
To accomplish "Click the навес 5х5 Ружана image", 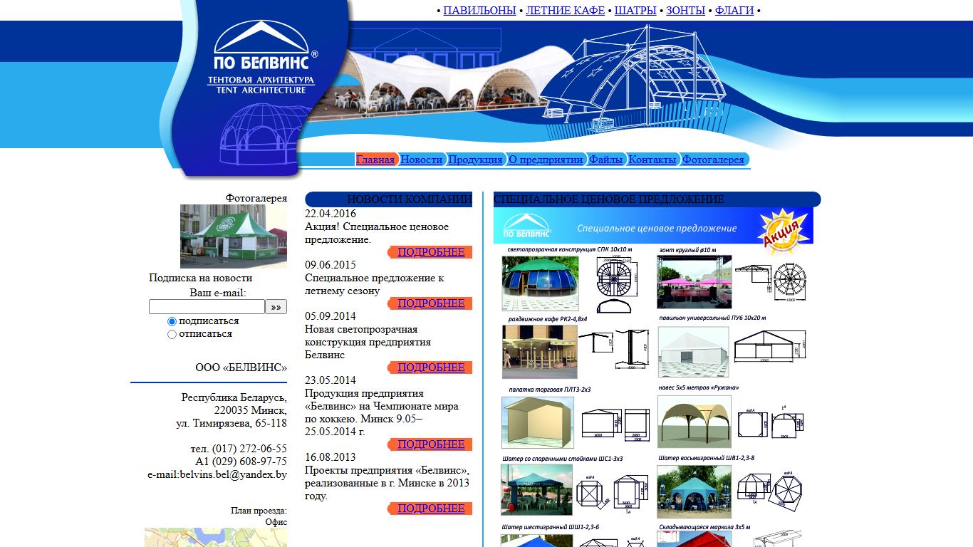I will coord(694,422).
